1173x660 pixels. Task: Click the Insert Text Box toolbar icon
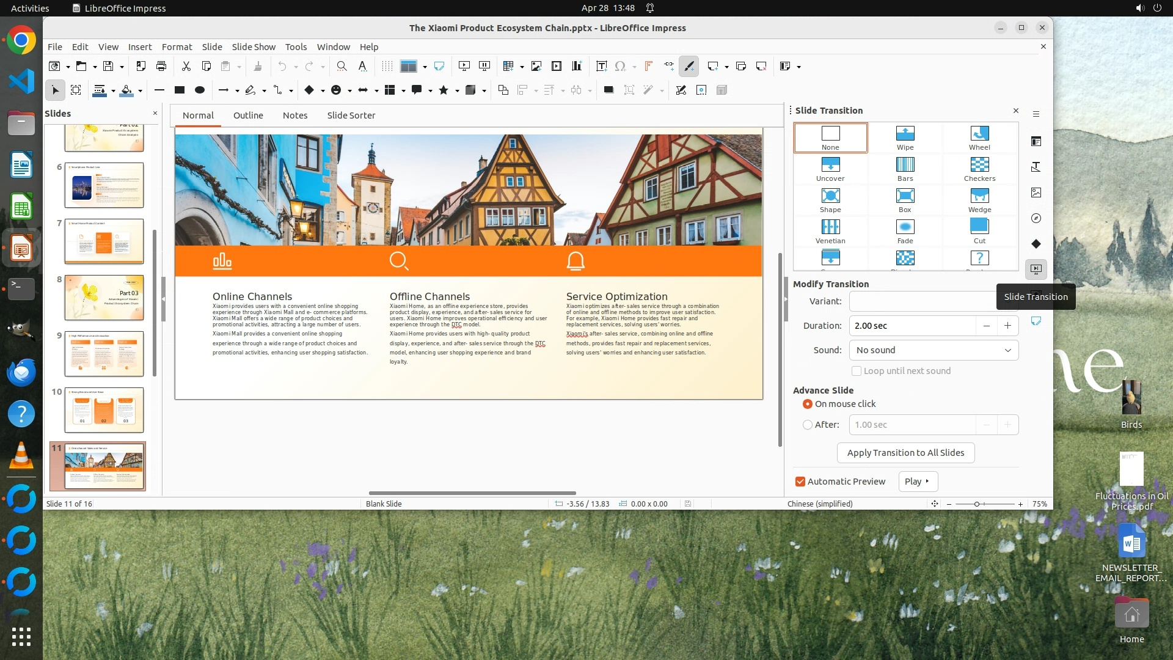tap(601, 66)
